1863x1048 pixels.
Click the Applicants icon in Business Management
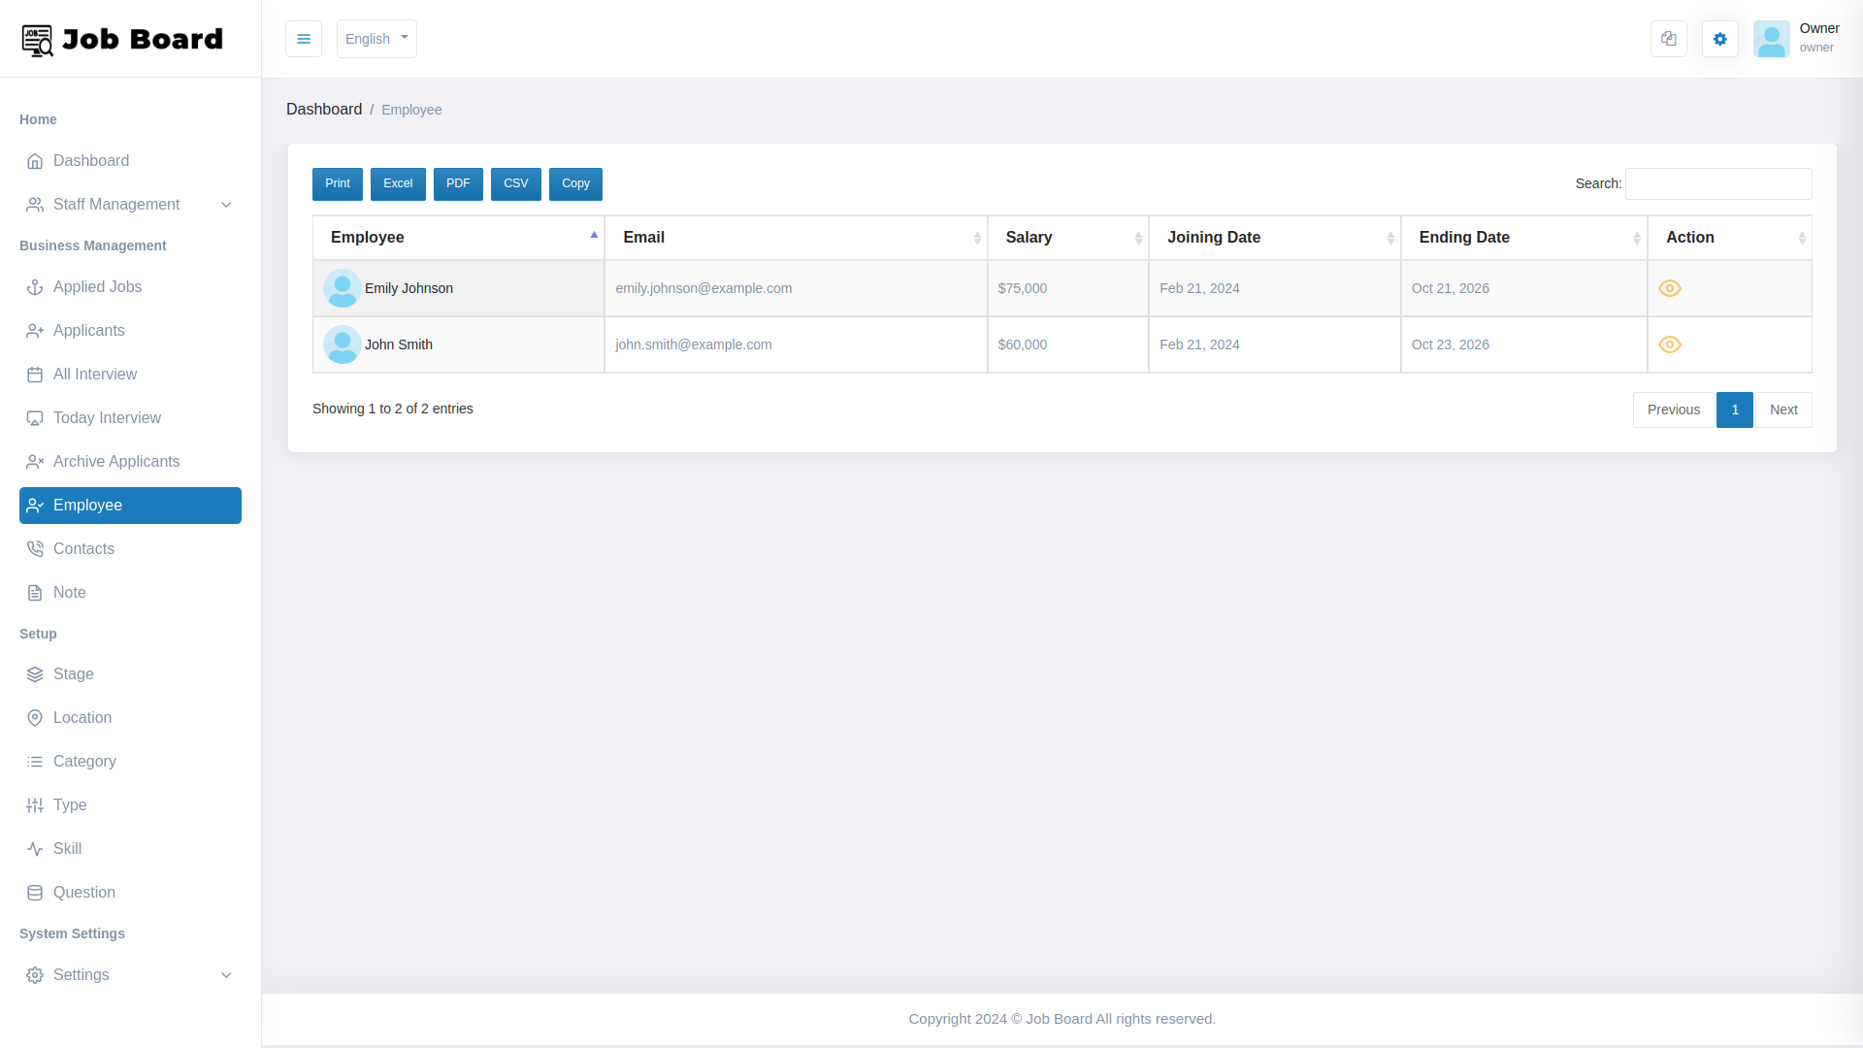pyautogui.click(x=35, y=330)
